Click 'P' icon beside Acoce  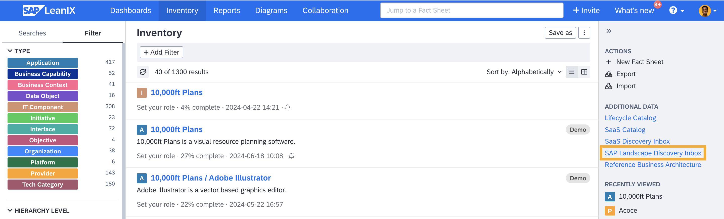(x=610, y=210)
